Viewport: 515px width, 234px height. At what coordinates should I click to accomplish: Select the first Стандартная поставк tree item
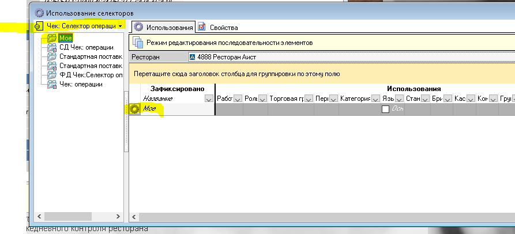point(91,56)
